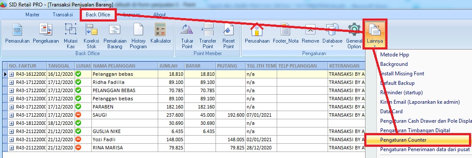This screenshot has width=472, height=158.
Task: Choose Background menu entry
Action: (394, 64)
